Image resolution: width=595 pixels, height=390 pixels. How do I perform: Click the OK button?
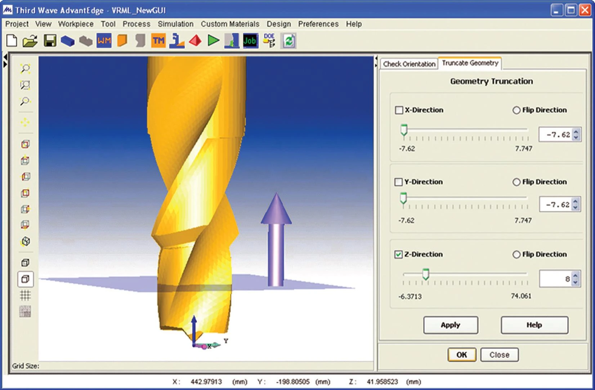coord(461,355)
